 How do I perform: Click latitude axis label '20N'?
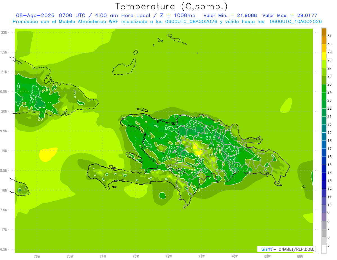[x=4, y=111]
